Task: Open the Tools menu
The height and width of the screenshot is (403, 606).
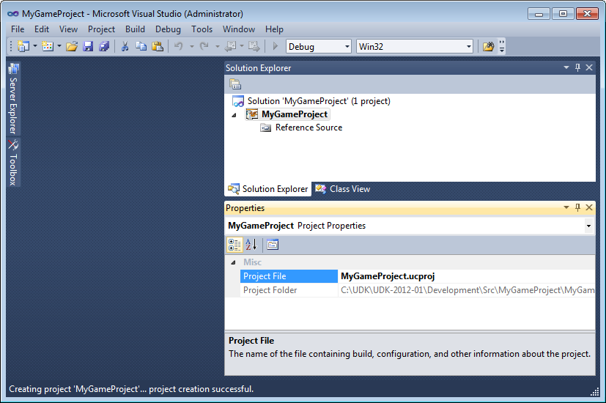Action: coord(202,29)
